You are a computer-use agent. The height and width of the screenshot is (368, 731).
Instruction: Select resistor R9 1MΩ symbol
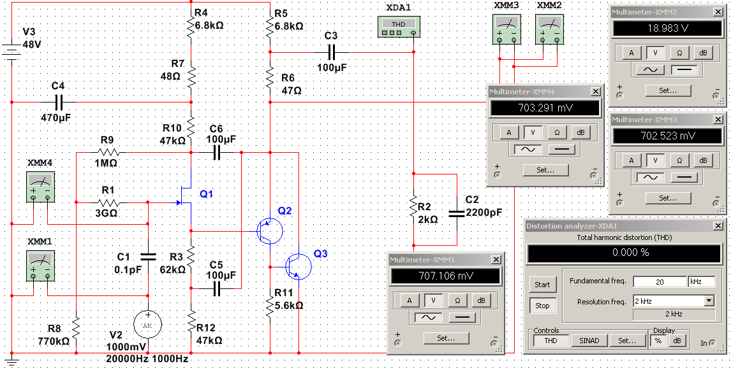[x=109, y=152]
